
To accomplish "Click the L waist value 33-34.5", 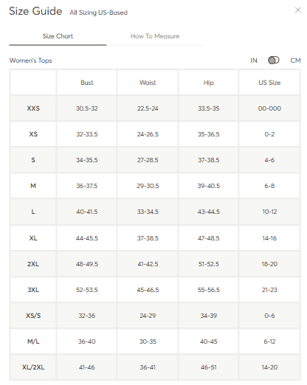I will (148, 212).
